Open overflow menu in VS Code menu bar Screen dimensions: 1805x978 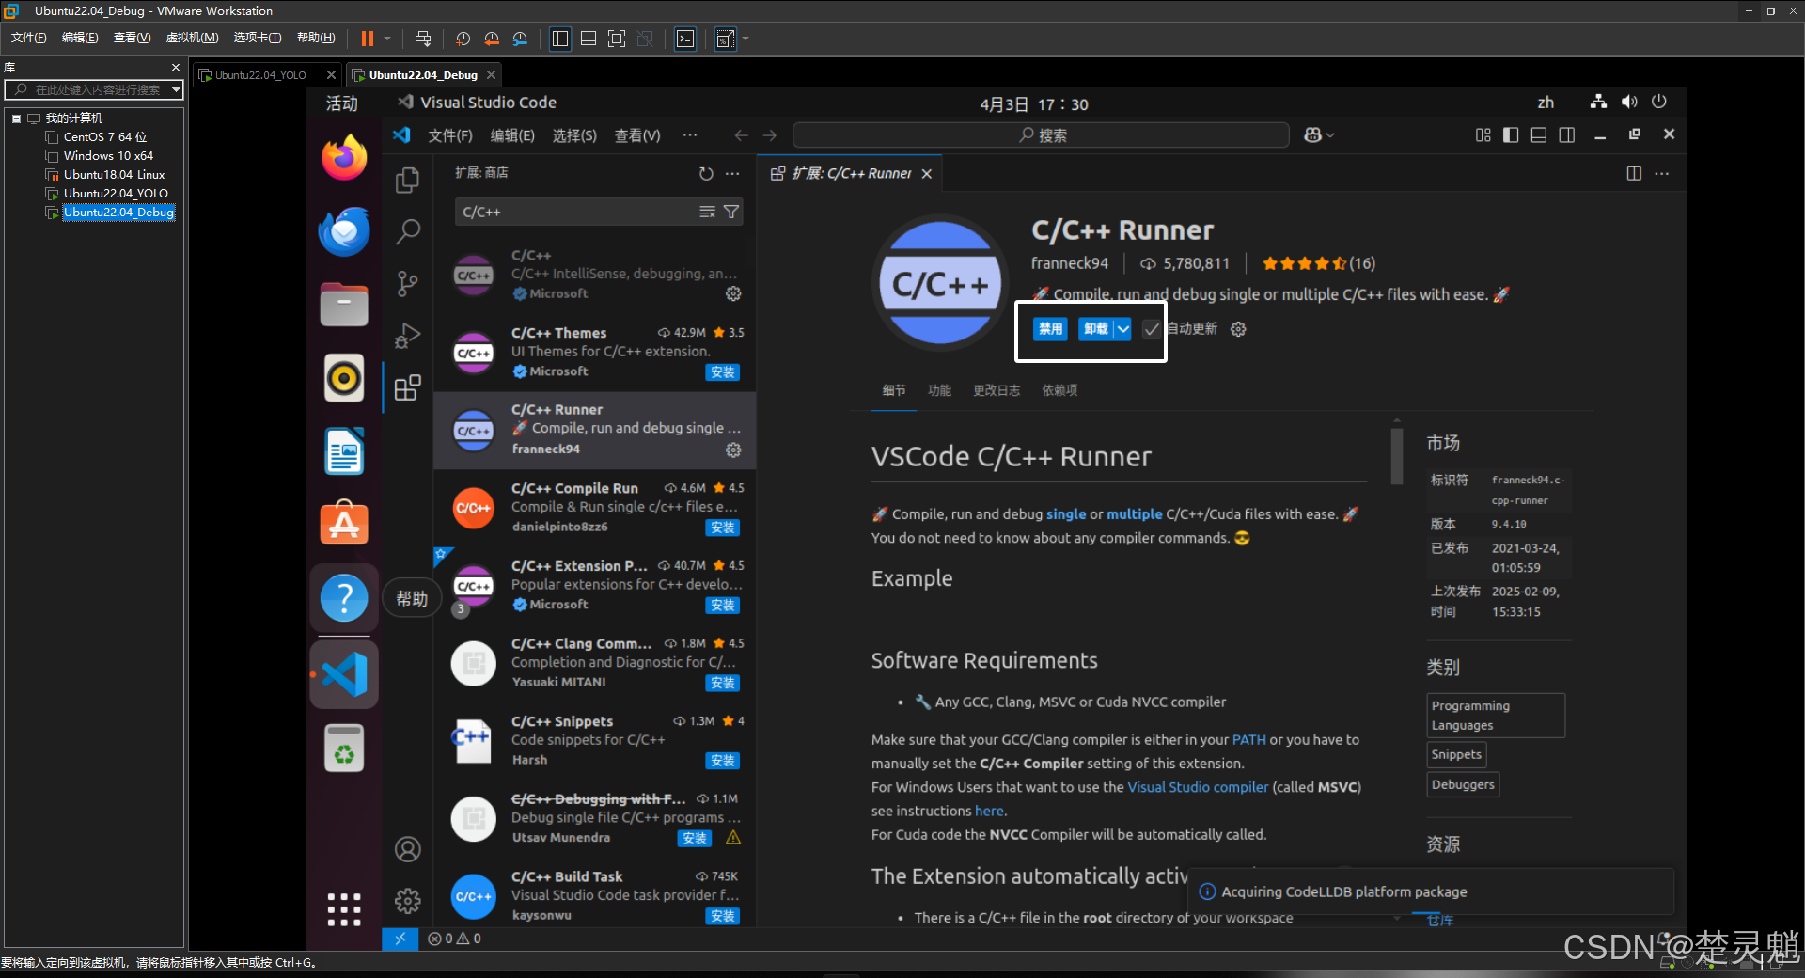point(690,135)
